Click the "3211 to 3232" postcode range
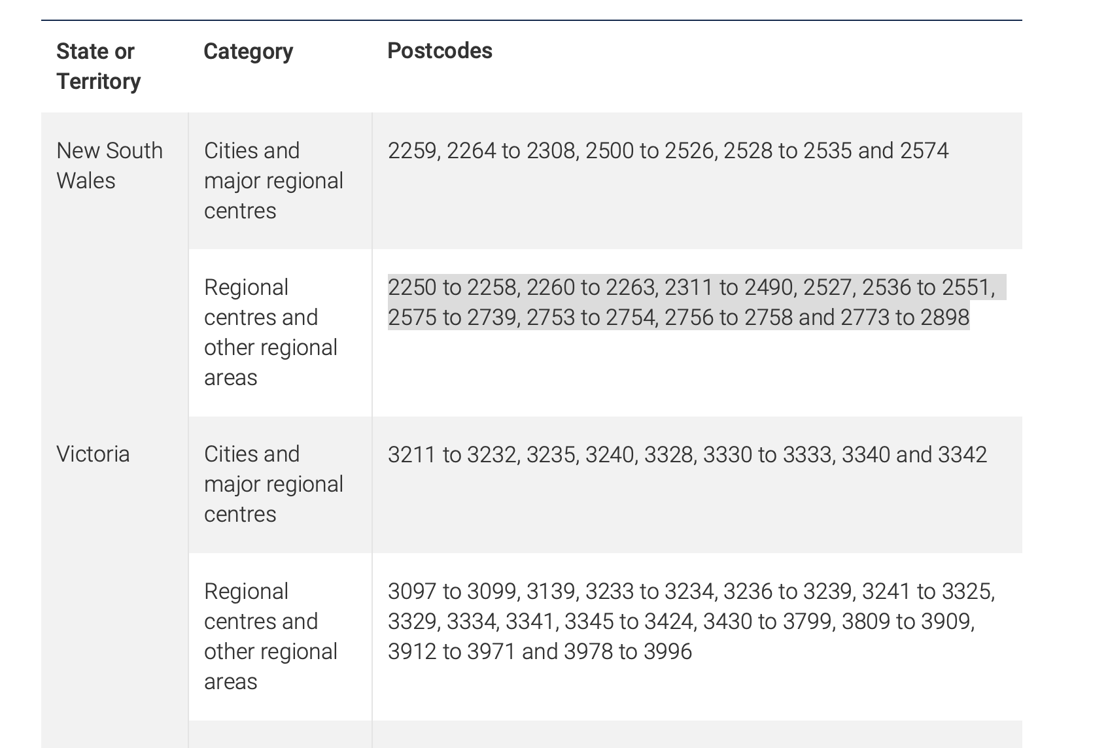The height and width of the screenshot is (748, 1108). pos(453,455)
